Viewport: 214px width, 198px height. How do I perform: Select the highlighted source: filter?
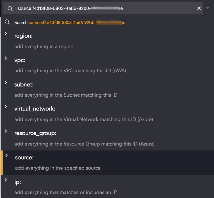pyautogui.click(x=108, y=163)
